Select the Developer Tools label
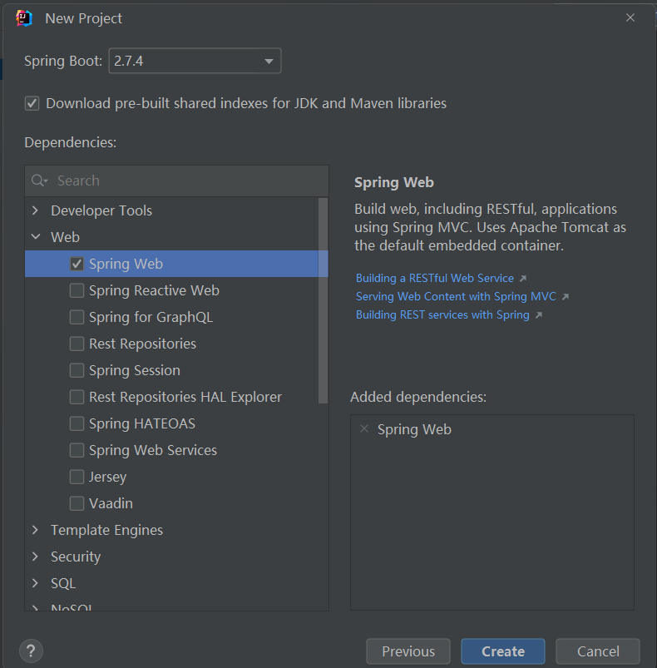657x668 pixels. (x=101, y=210)
